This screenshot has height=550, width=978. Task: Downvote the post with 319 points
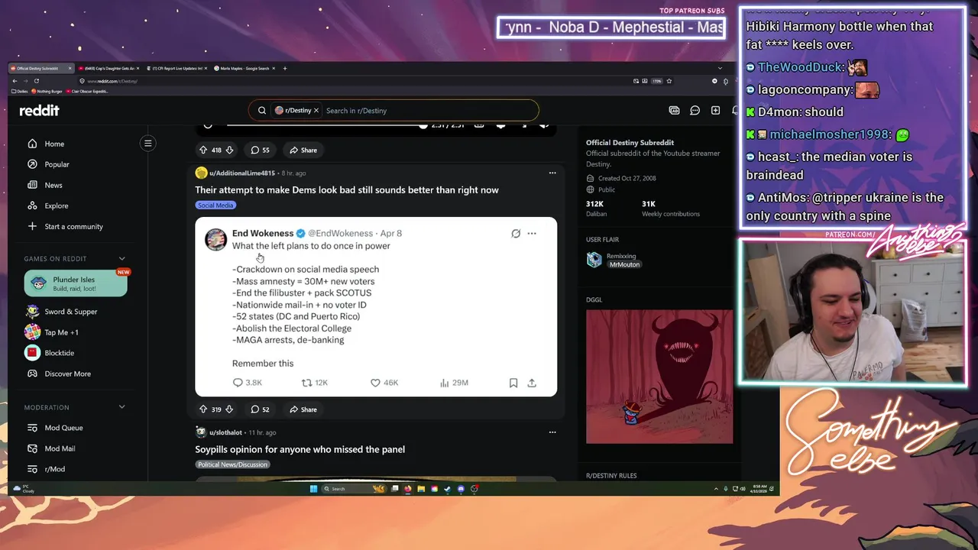coord(229,410)
